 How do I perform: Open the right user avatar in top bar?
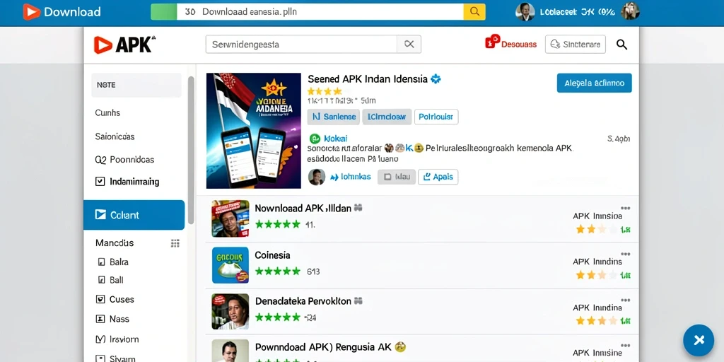pos(630,11)
